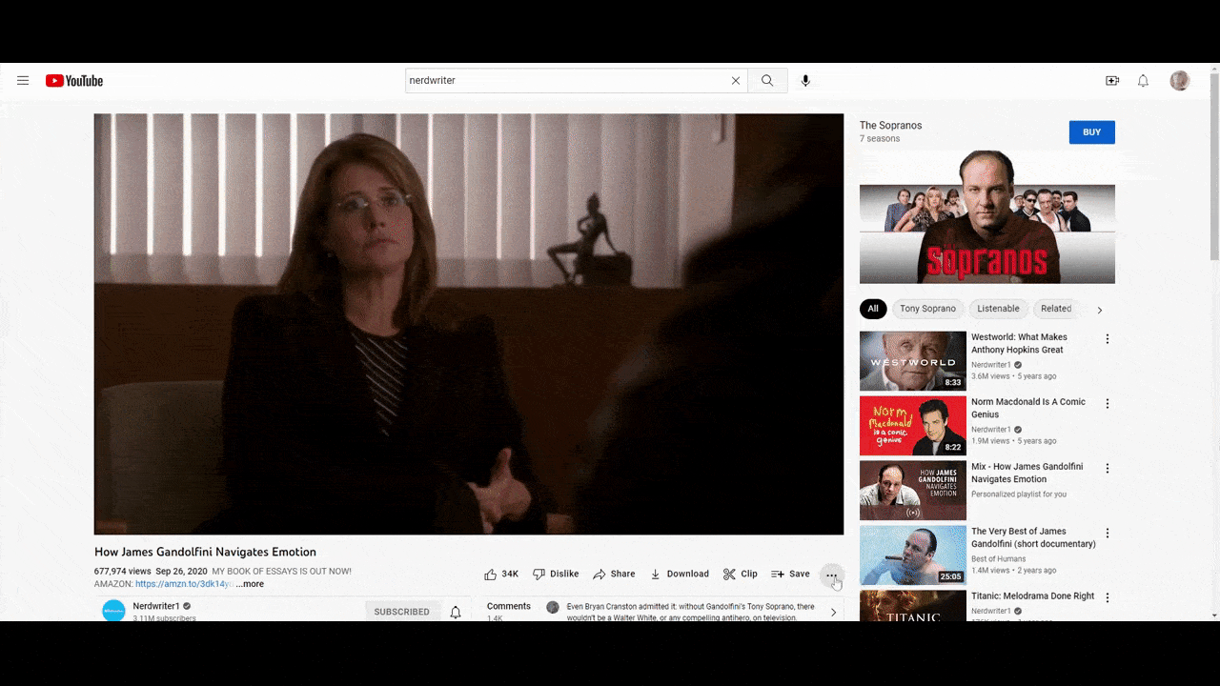The width and height of the screenshot is (1220, 686).
Task: Download the video
Action: (x=680, y=574)
